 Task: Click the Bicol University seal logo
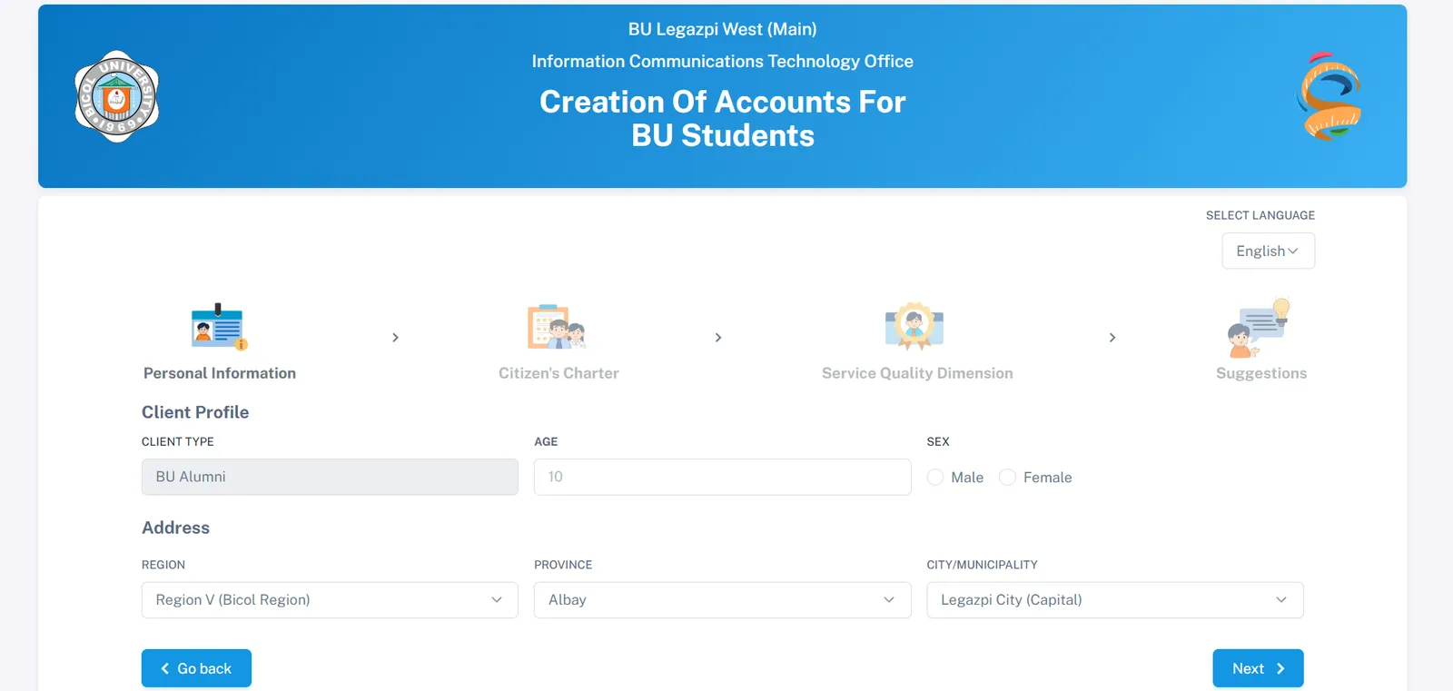point(116,96)
